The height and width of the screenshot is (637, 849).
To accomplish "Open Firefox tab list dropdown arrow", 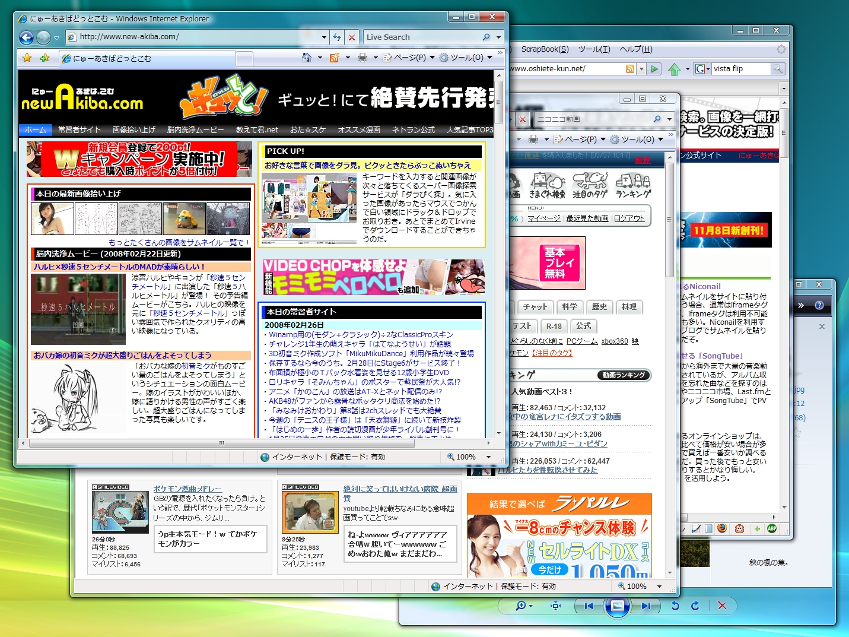I will pyautogui.click(x=784, y=88).
